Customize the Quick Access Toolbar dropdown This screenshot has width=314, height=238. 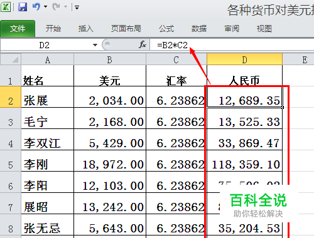pos(77,8)
